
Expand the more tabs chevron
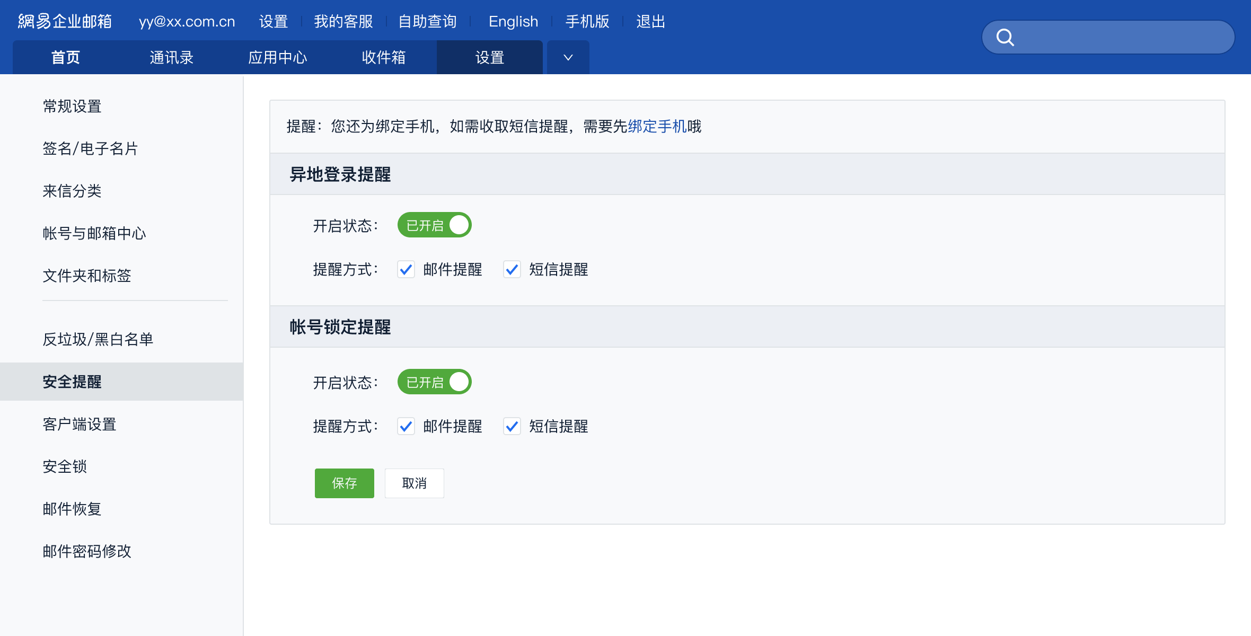coord(568,57)
